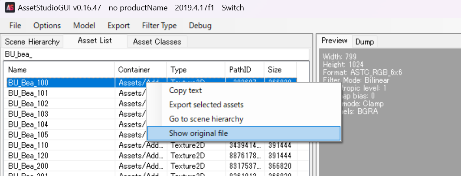
Task: Open the Filter Type menu
Action: click(159, 26)
